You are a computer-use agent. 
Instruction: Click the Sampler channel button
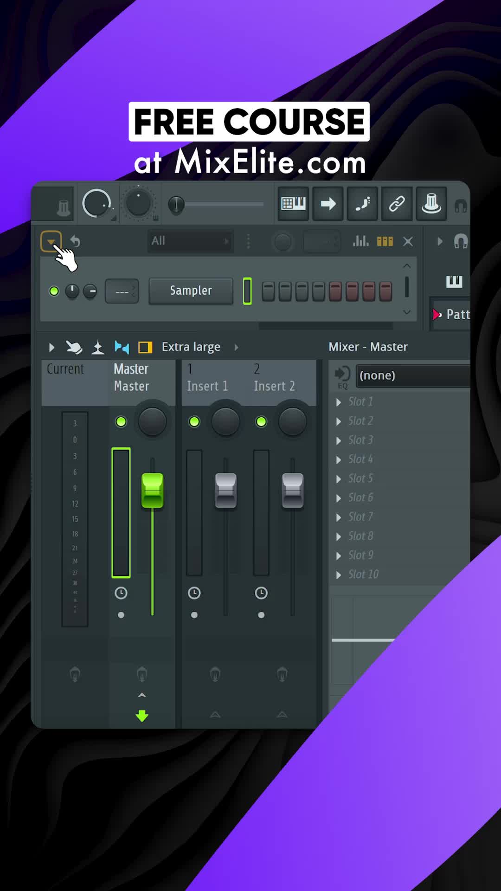point(191,291)
